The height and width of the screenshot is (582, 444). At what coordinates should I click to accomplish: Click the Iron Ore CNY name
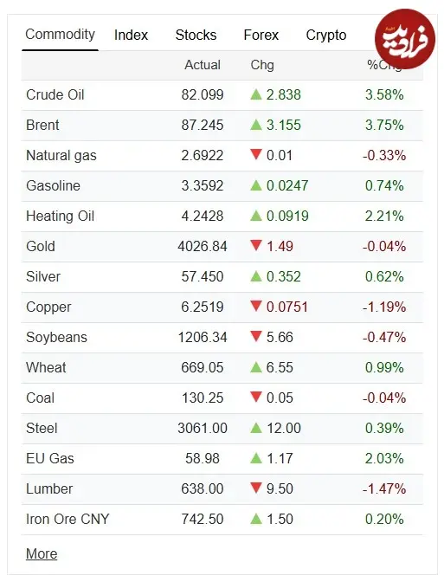[x=68, y=519]
